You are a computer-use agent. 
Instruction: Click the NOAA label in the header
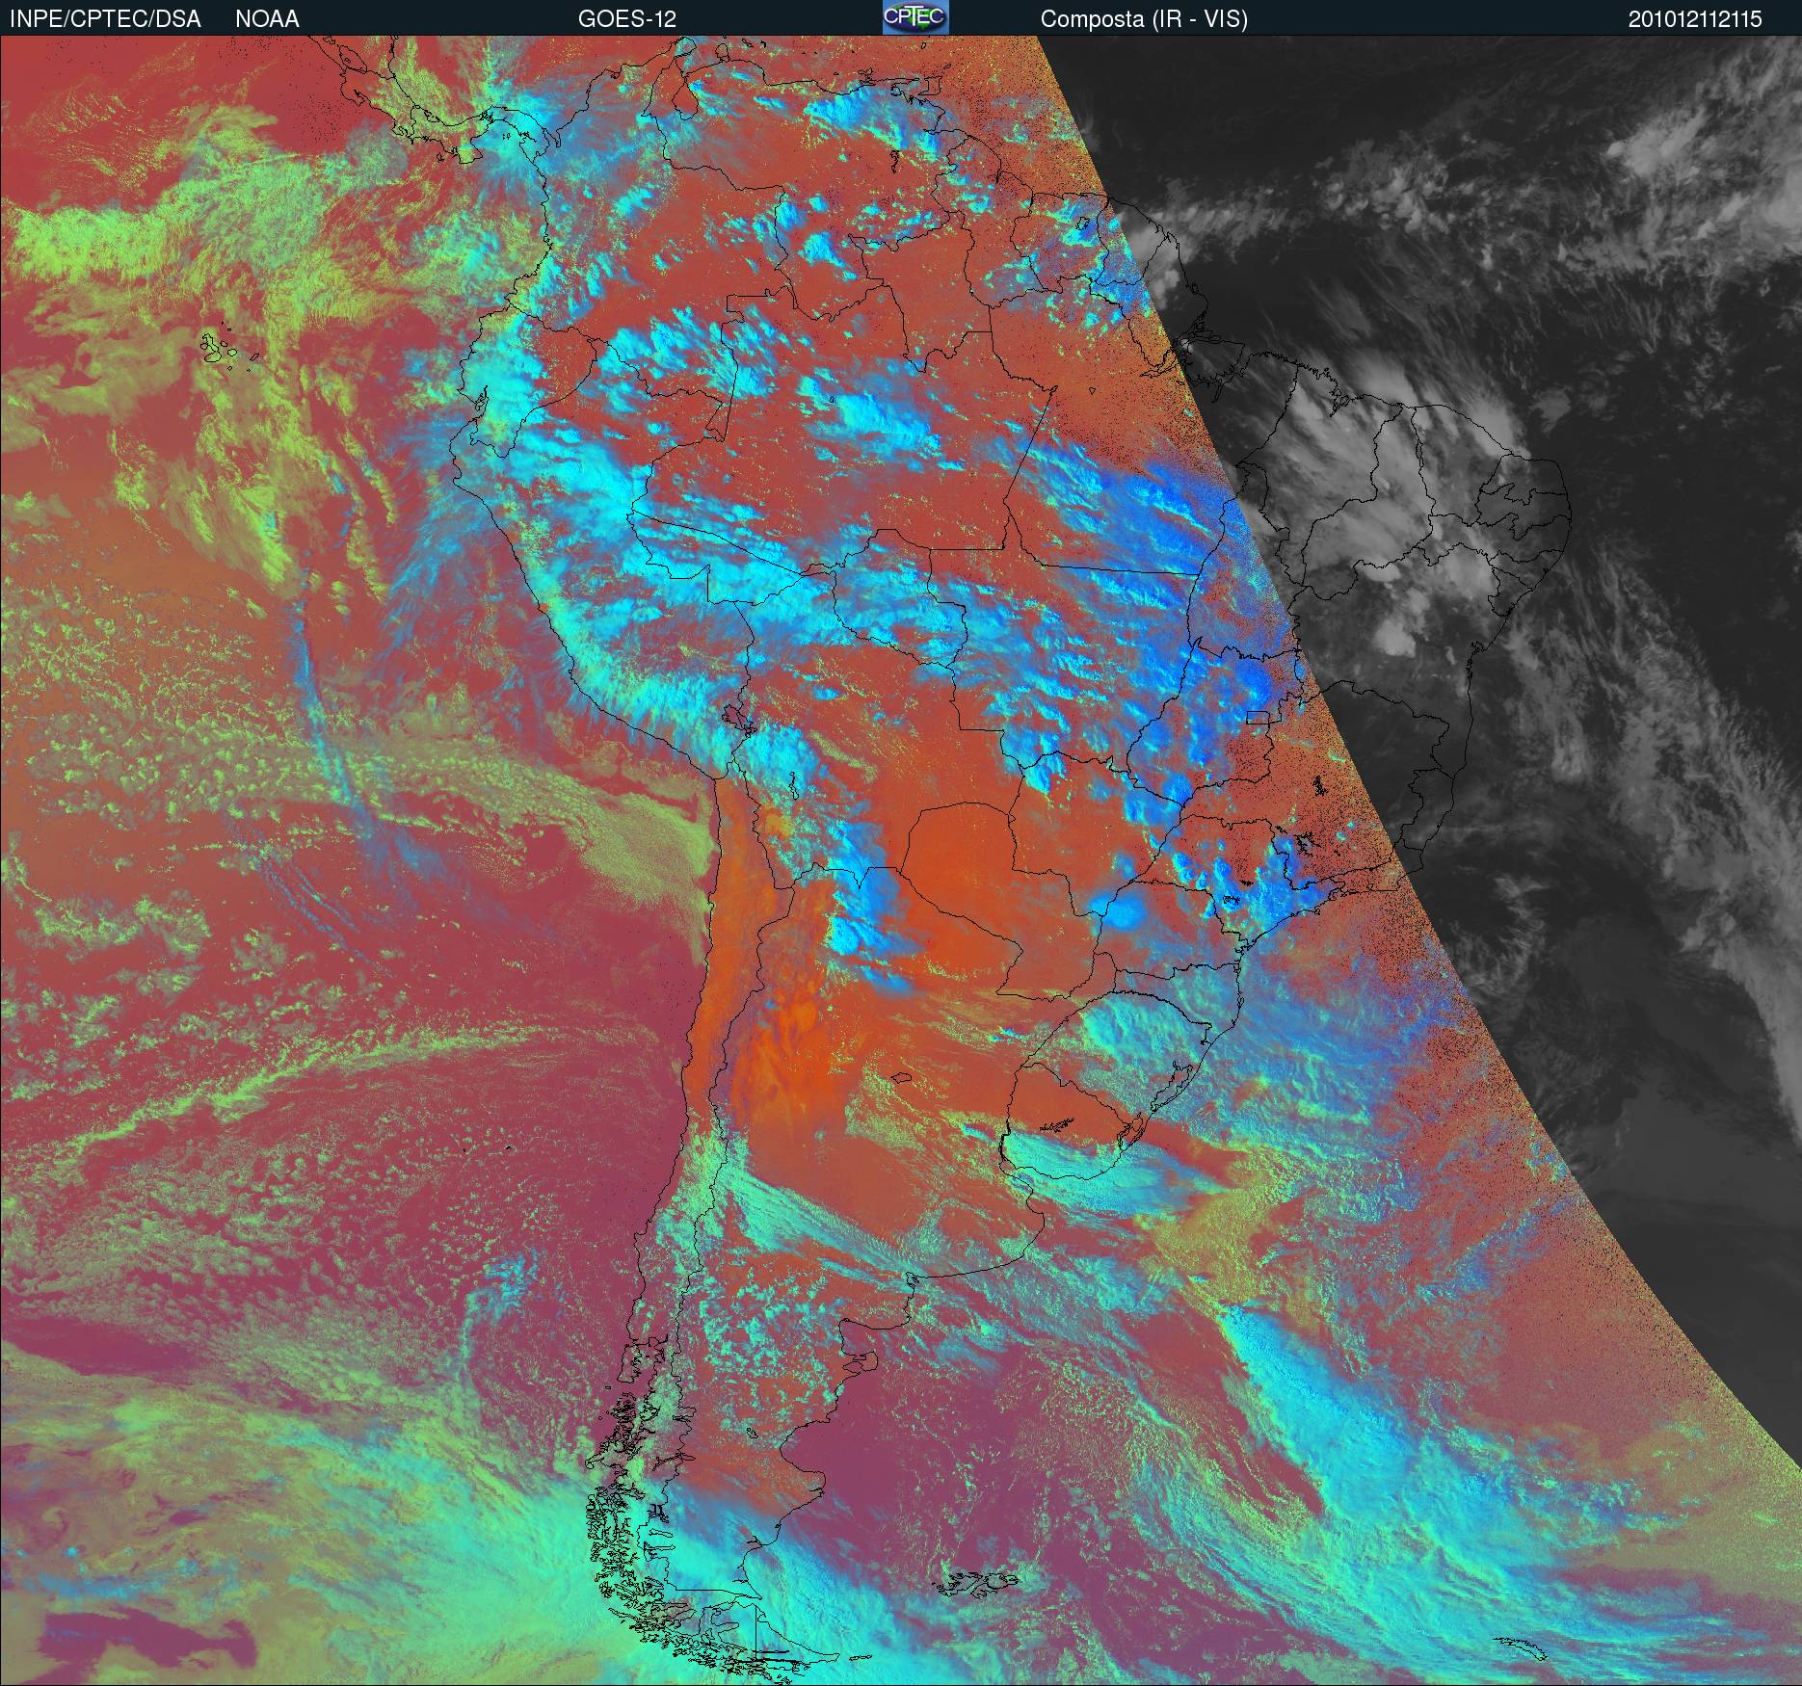(x=267, y=19)
